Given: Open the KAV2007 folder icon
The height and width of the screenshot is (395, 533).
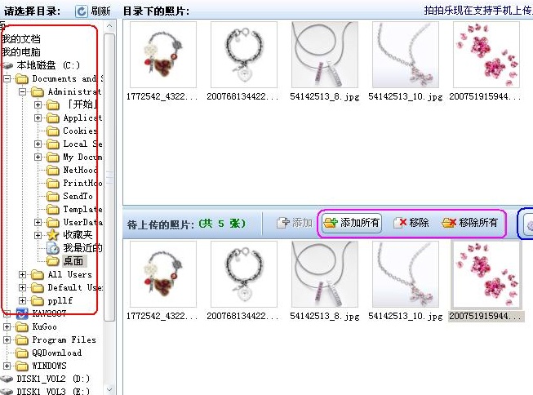Looking at the screenshot, I should point(8,313).
